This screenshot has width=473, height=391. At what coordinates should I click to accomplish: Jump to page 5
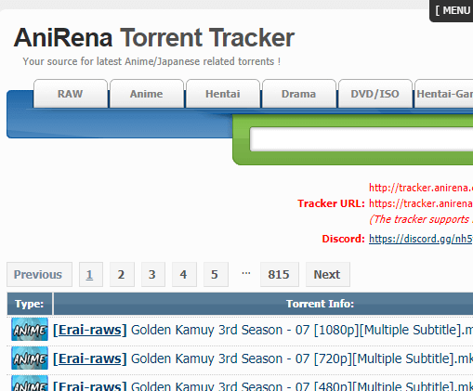coord(216,275)
